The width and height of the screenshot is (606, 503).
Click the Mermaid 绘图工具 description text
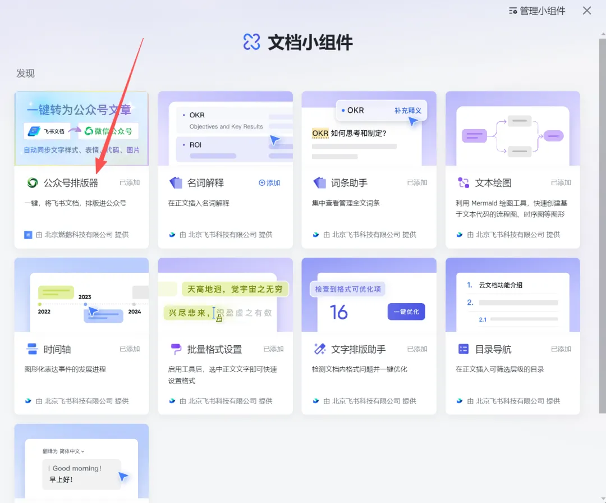(511, 209)
